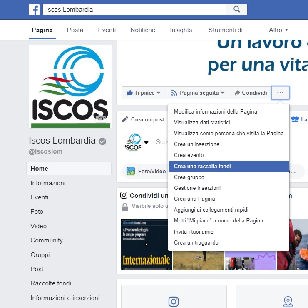The width and height of the screenshot is (308, 308).
Task: Open Eventi in the left sidebar
Action: point(39,197)
